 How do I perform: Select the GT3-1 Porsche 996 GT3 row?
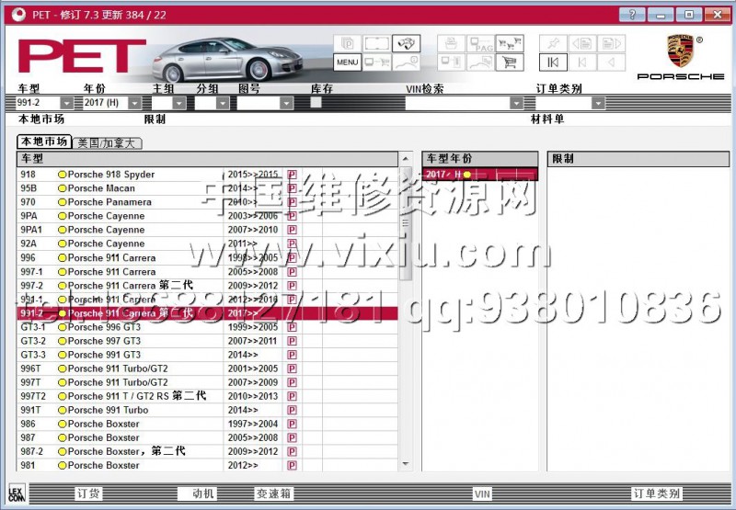click(x=207, y=327)
